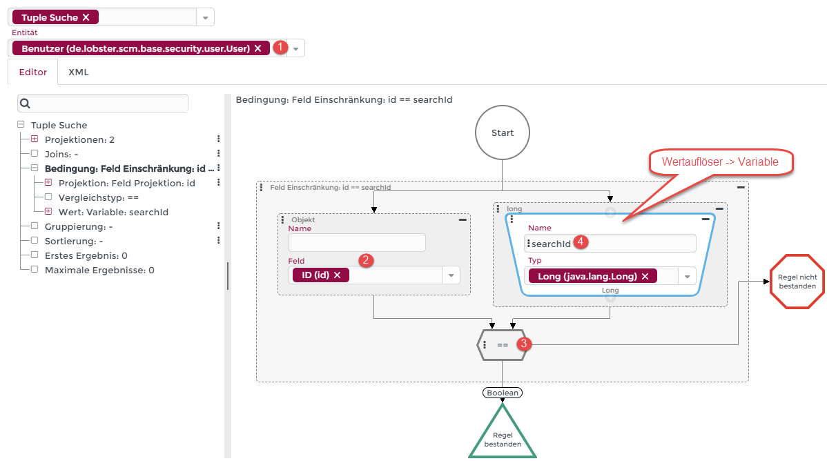The height and width of the screenshot is (461, 827).
Task: Switch to the XML tab
Action: click(79, 72)
